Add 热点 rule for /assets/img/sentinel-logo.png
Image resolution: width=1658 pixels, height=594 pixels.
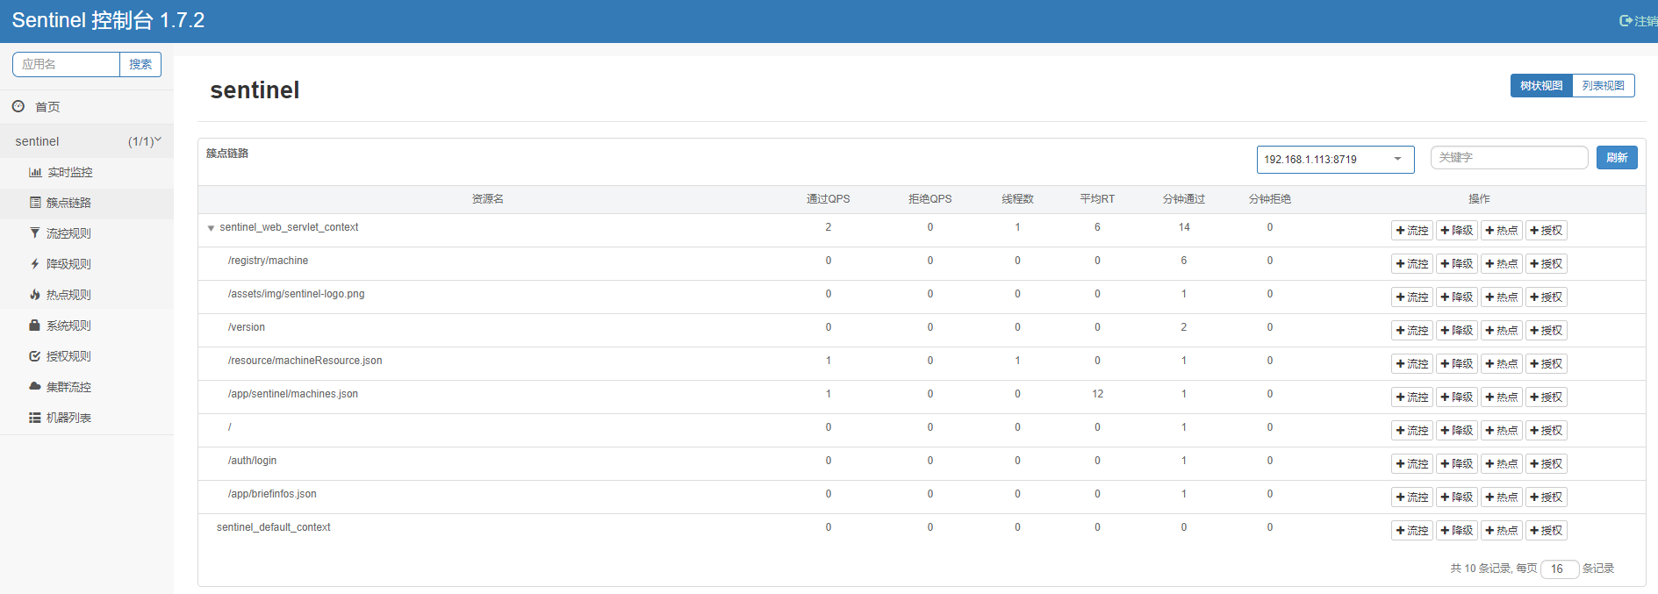[1502, 297]
